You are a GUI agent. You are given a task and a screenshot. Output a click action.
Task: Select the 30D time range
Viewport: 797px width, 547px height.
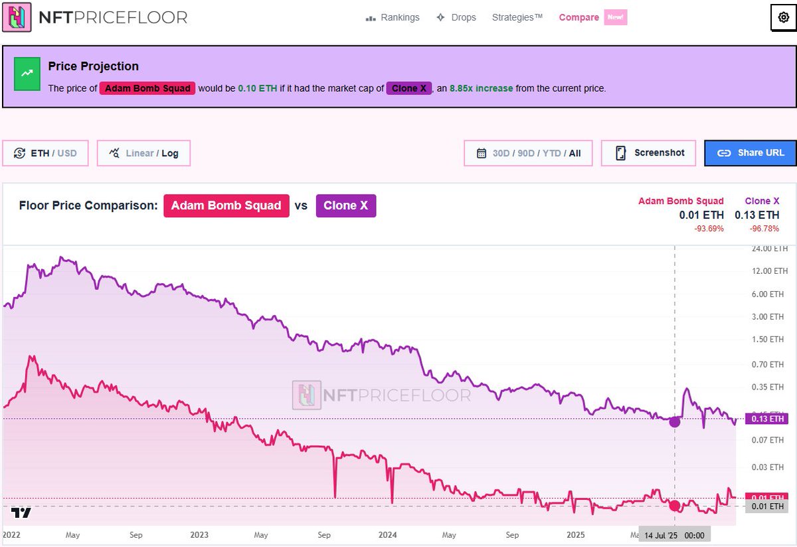[x=502, y=154]
